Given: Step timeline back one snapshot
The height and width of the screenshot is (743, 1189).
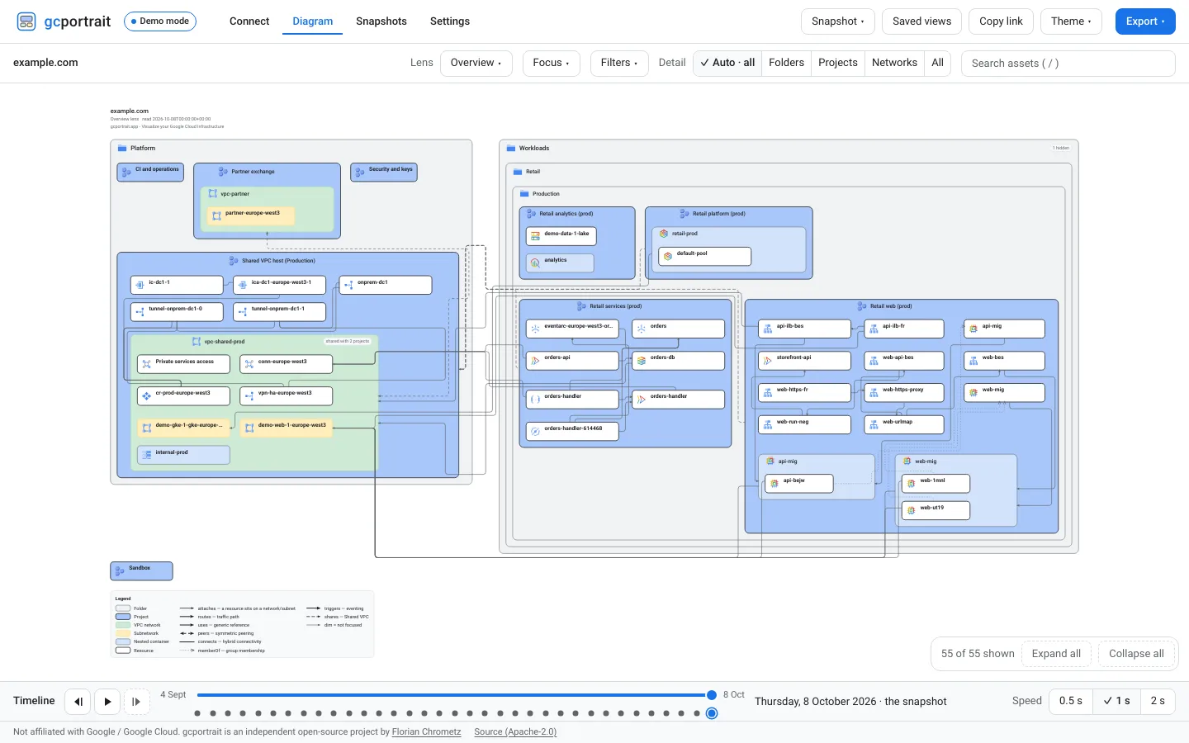Looking at the screenshot, I should (x=78, y=702).
